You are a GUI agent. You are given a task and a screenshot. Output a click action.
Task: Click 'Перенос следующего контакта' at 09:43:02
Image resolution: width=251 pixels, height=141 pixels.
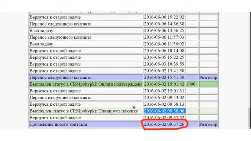60,98
